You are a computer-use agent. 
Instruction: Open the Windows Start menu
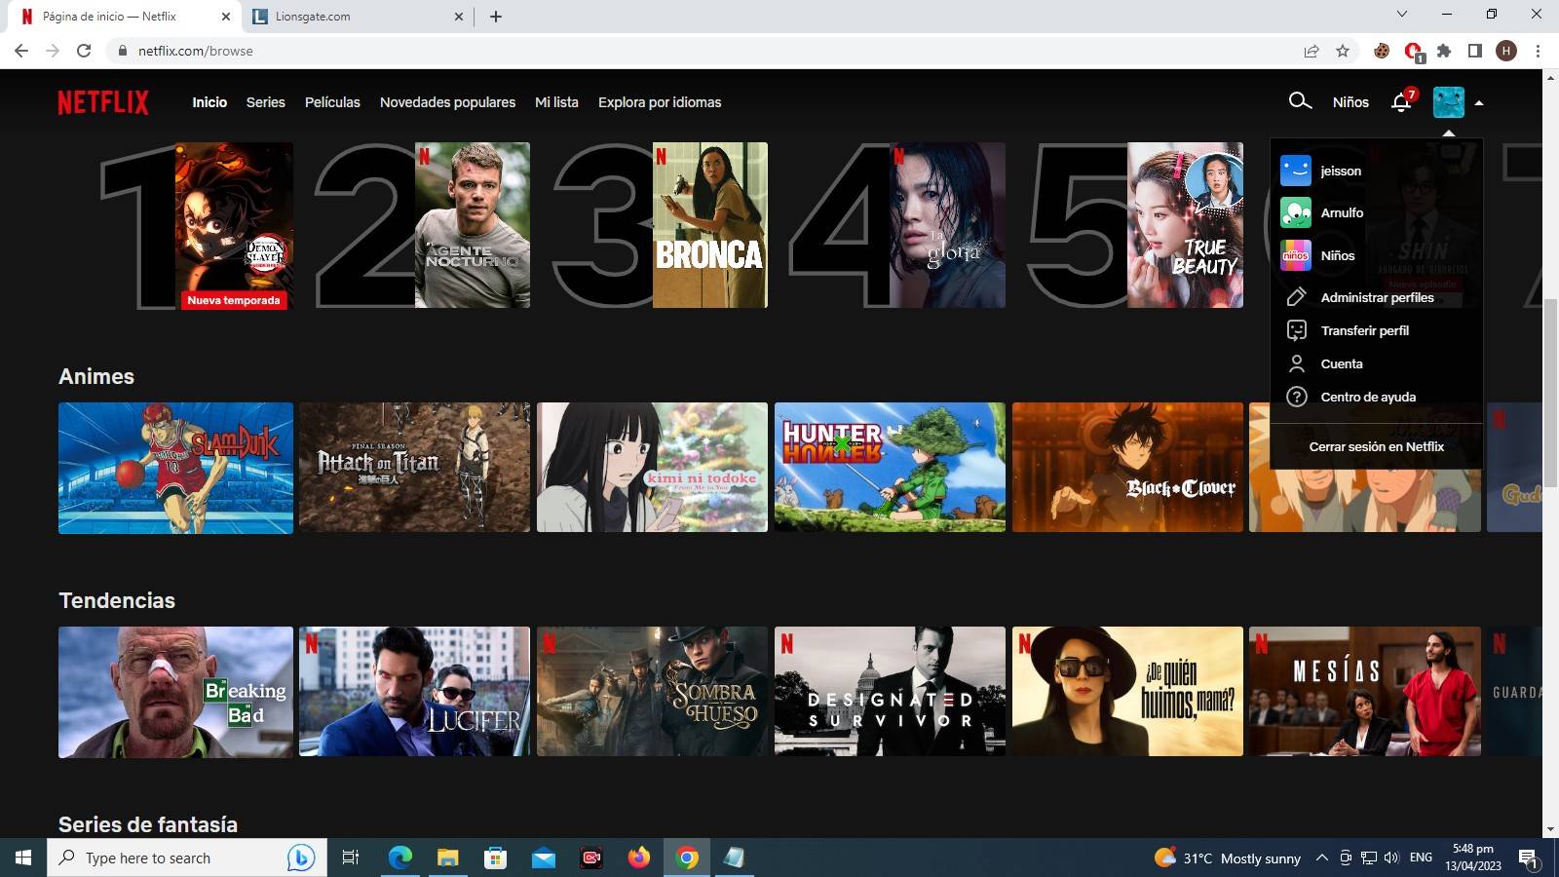click(23, 858)
